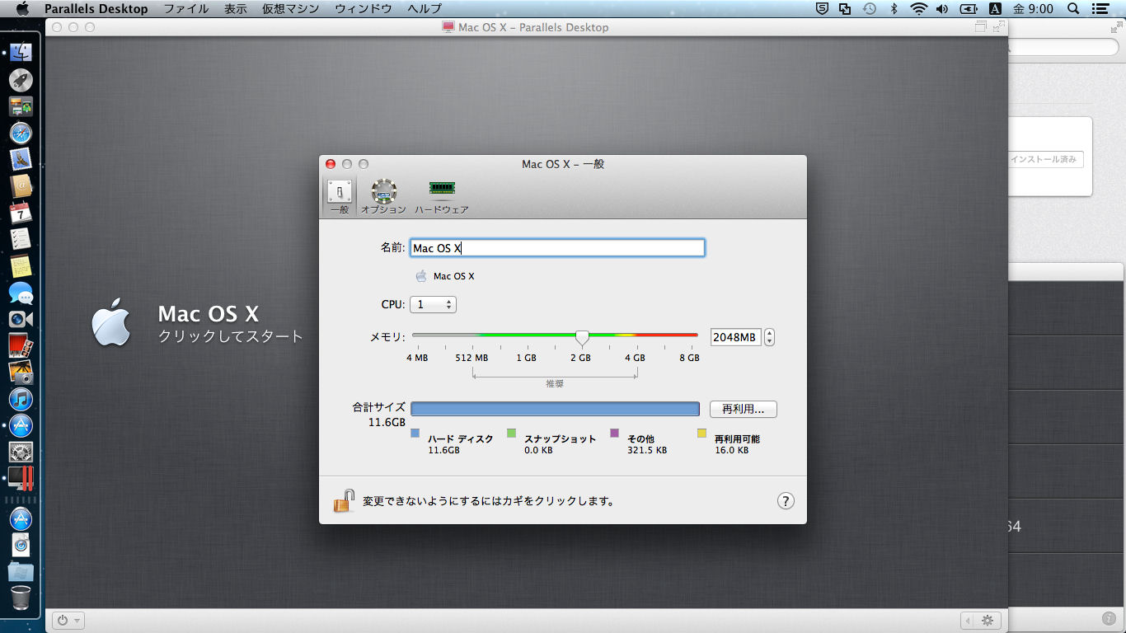Open iPhoto from the Dock
This screenshot has height=633, width=1126.
pyautogui.click(x=21, y=373)
